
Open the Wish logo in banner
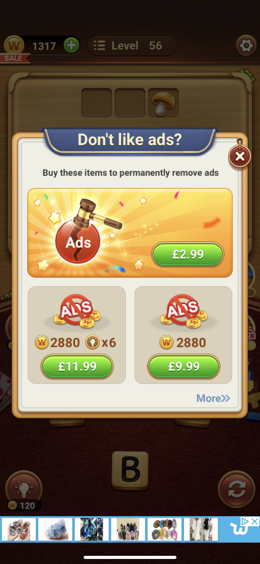pyautogui.click(x=239, y=529)
